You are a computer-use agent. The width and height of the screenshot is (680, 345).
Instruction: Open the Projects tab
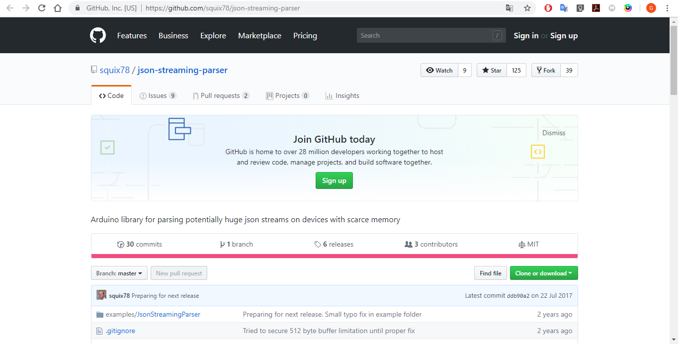[x=288, y=95]
